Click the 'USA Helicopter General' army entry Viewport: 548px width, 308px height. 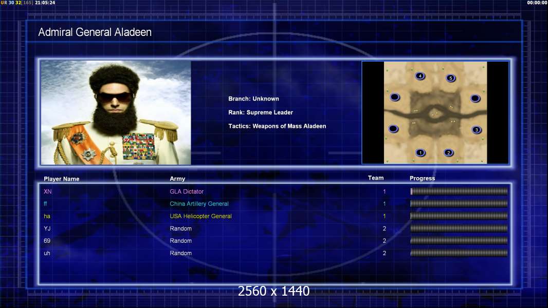(x=200, y=216)
